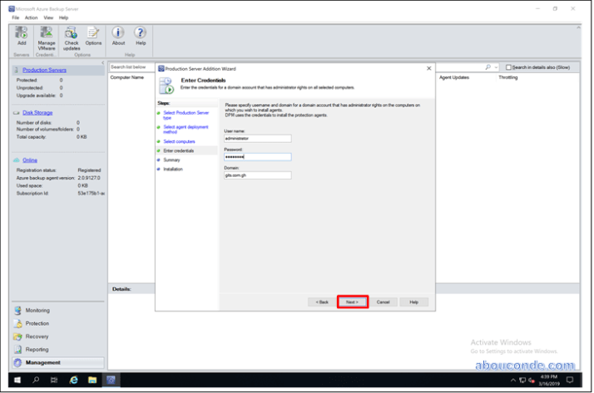Viewport: 594px width, 393px height.
Task: Open the Action menu
Action: coord(31,17)
